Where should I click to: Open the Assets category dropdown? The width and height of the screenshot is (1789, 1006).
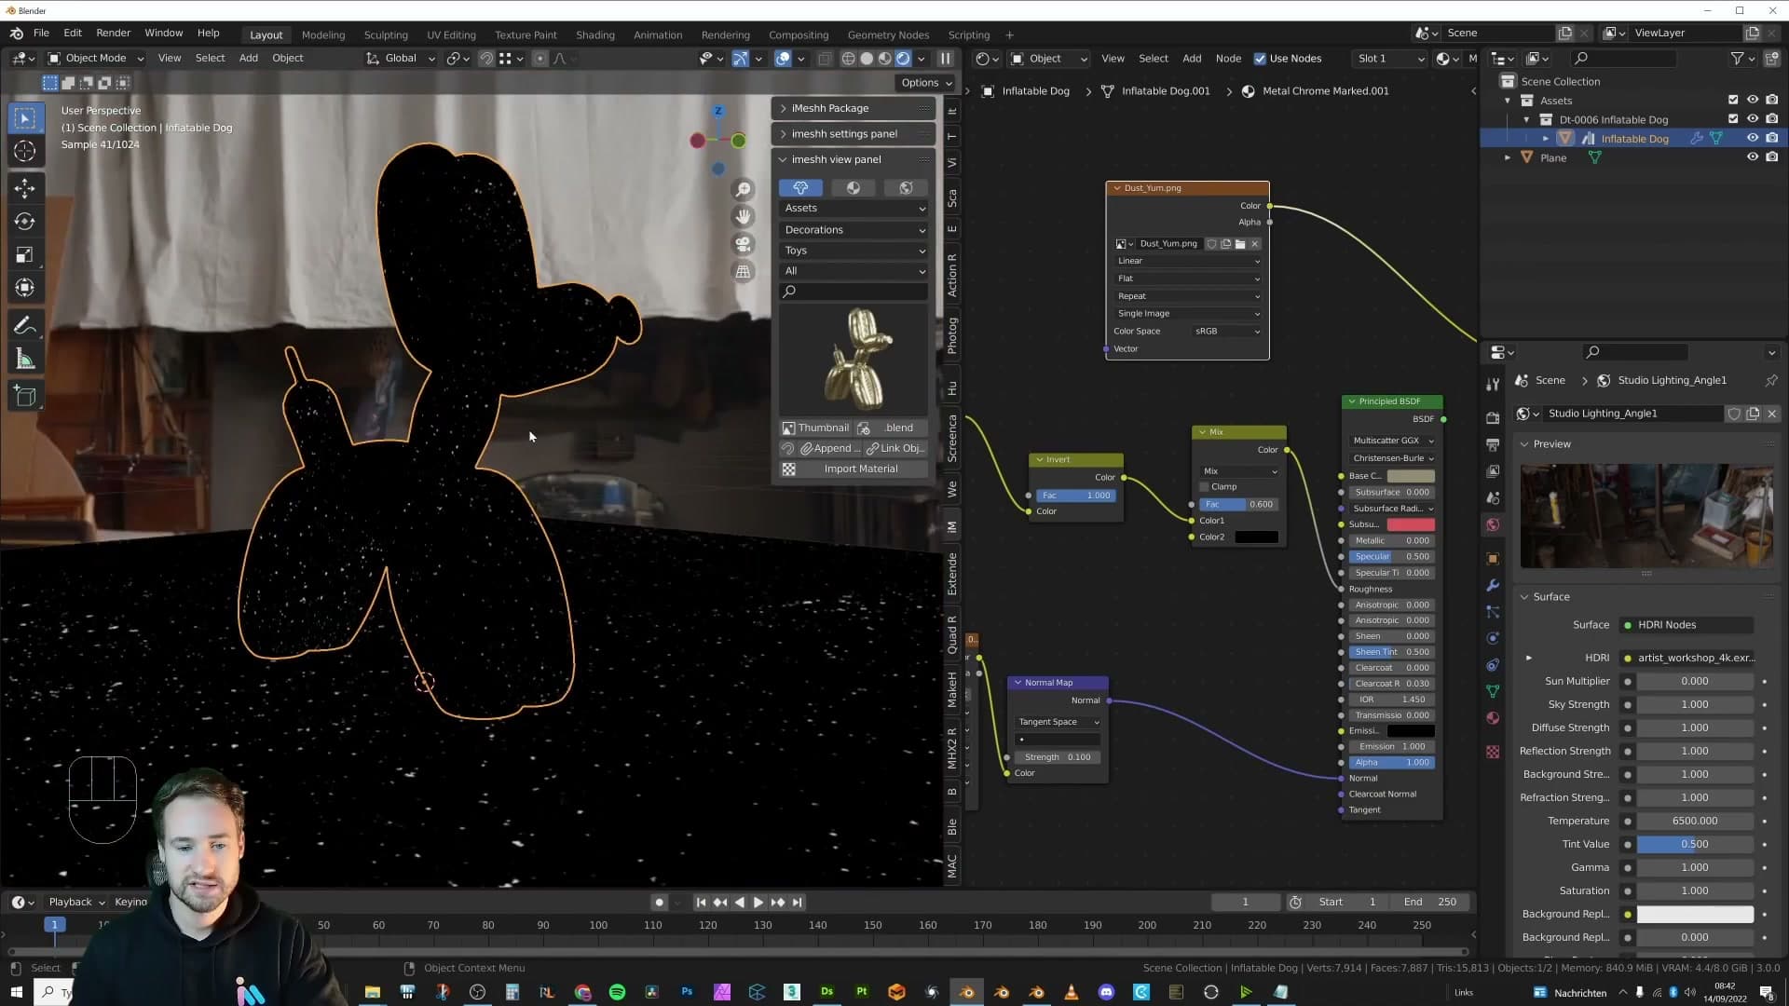854,209
